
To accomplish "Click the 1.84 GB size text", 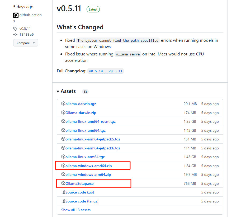I will point(190,166).
